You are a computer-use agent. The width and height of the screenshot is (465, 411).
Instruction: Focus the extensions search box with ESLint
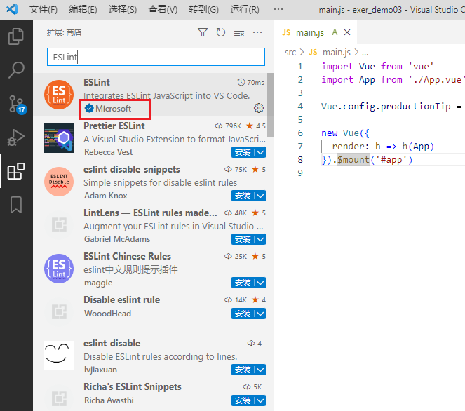point(156,57)
